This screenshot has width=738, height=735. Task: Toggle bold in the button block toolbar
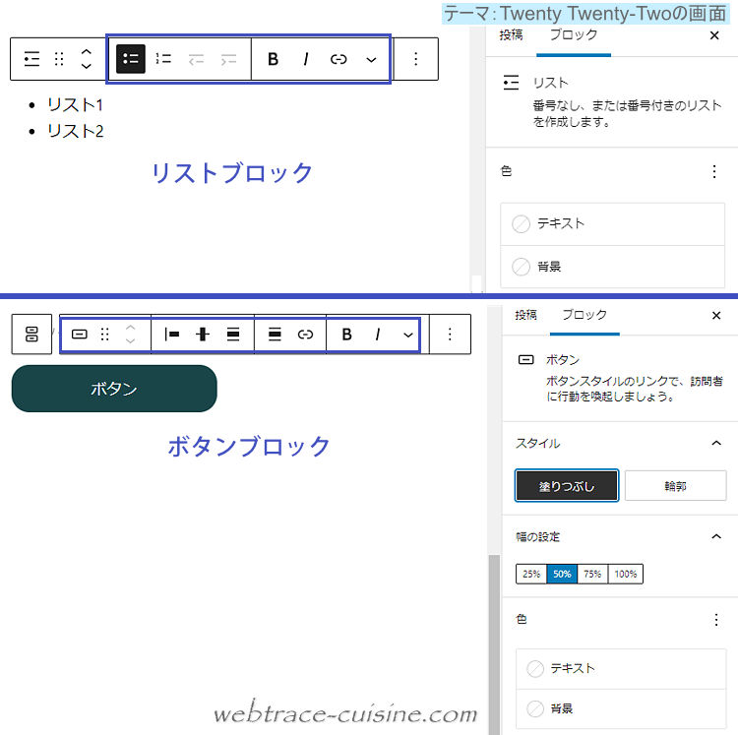coord(347,335)
